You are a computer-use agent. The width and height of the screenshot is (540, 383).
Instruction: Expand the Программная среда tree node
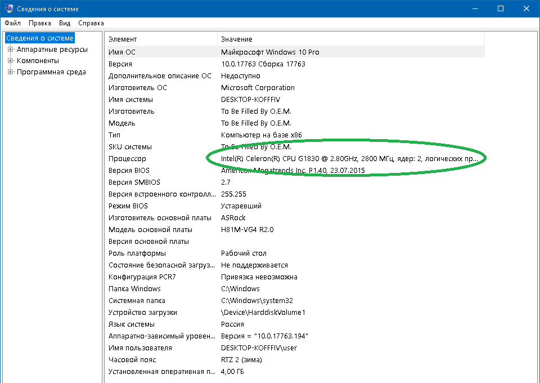(10, 72)
